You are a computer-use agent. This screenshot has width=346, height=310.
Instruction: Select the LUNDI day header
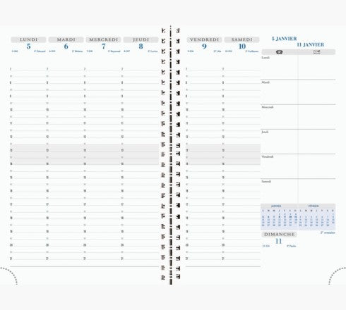(x=28, y=39)
